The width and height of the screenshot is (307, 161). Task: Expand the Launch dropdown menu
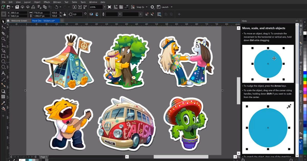coord(171,7)
